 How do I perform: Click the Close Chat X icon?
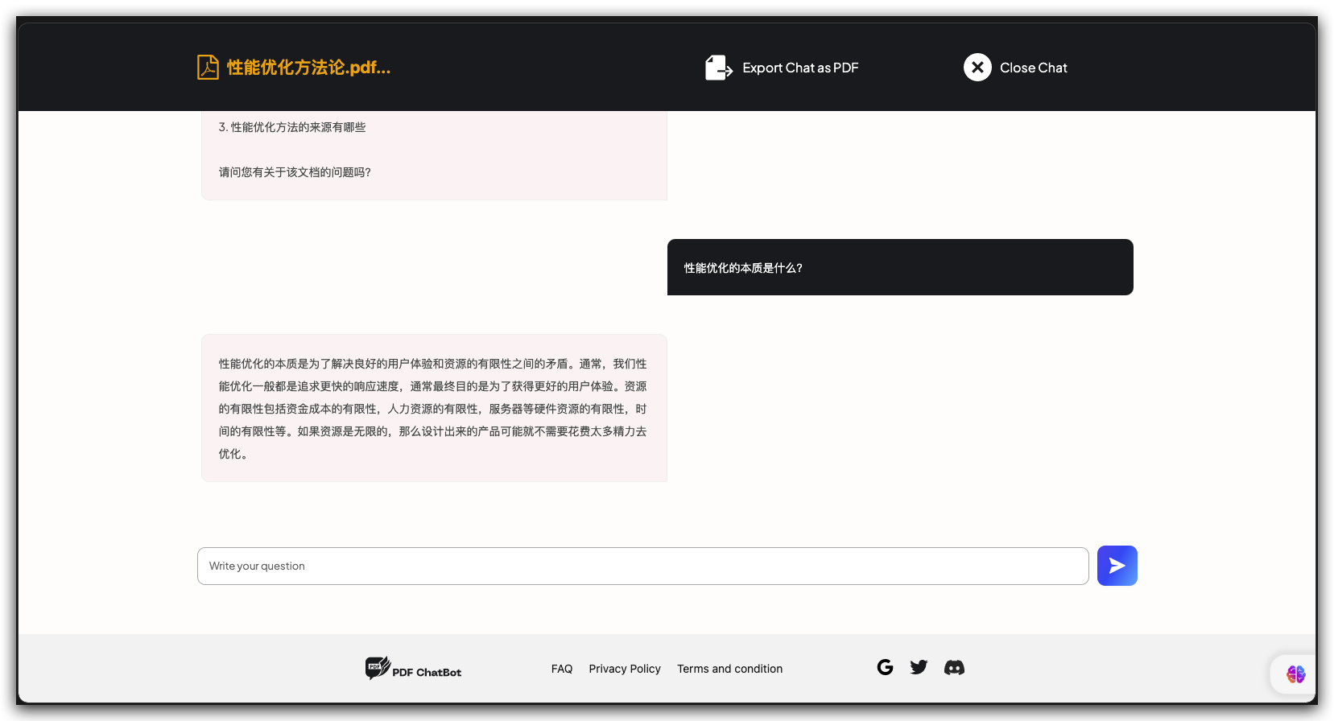point(977,68)
